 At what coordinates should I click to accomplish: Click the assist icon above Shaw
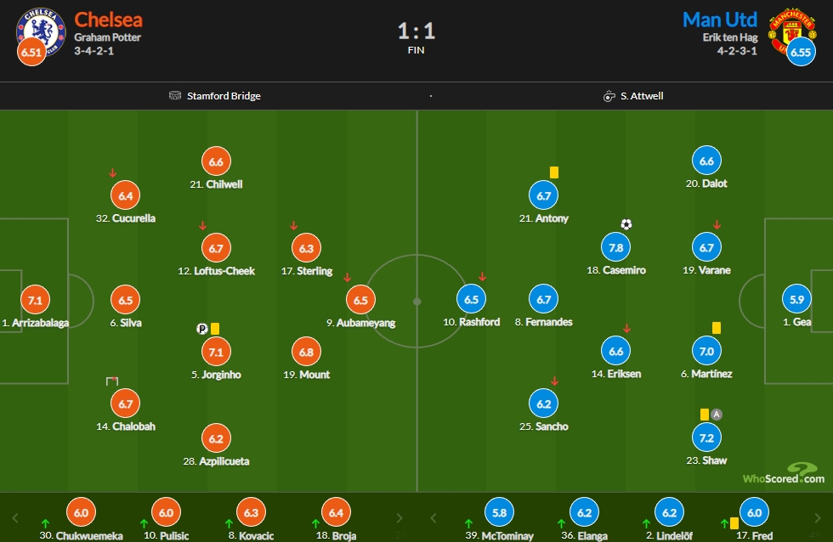point(716,414)
